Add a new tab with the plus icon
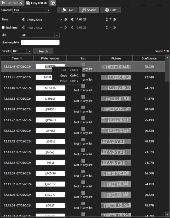Screen dimensions: 170x218 [x=52, y=3]
